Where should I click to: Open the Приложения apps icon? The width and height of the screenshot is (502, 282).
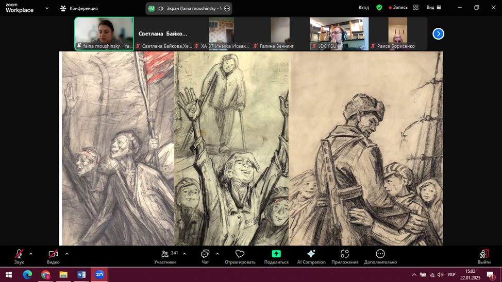(345, 254)
